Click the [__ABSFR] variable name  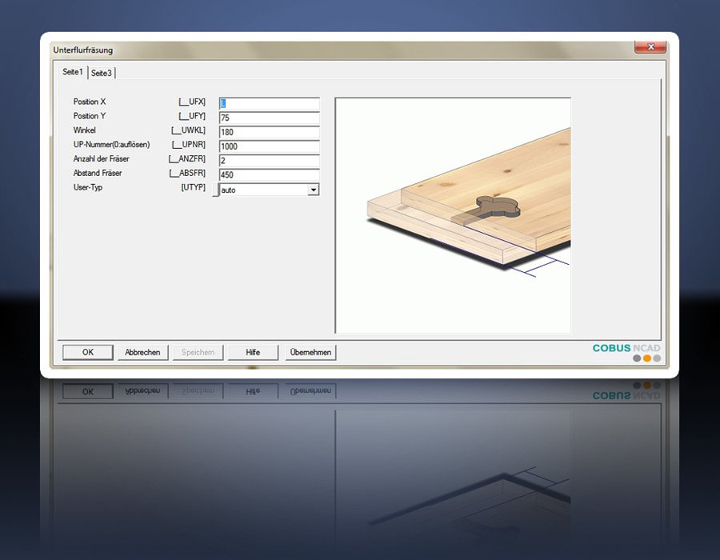pyautogui.click(x=187, y=173)
